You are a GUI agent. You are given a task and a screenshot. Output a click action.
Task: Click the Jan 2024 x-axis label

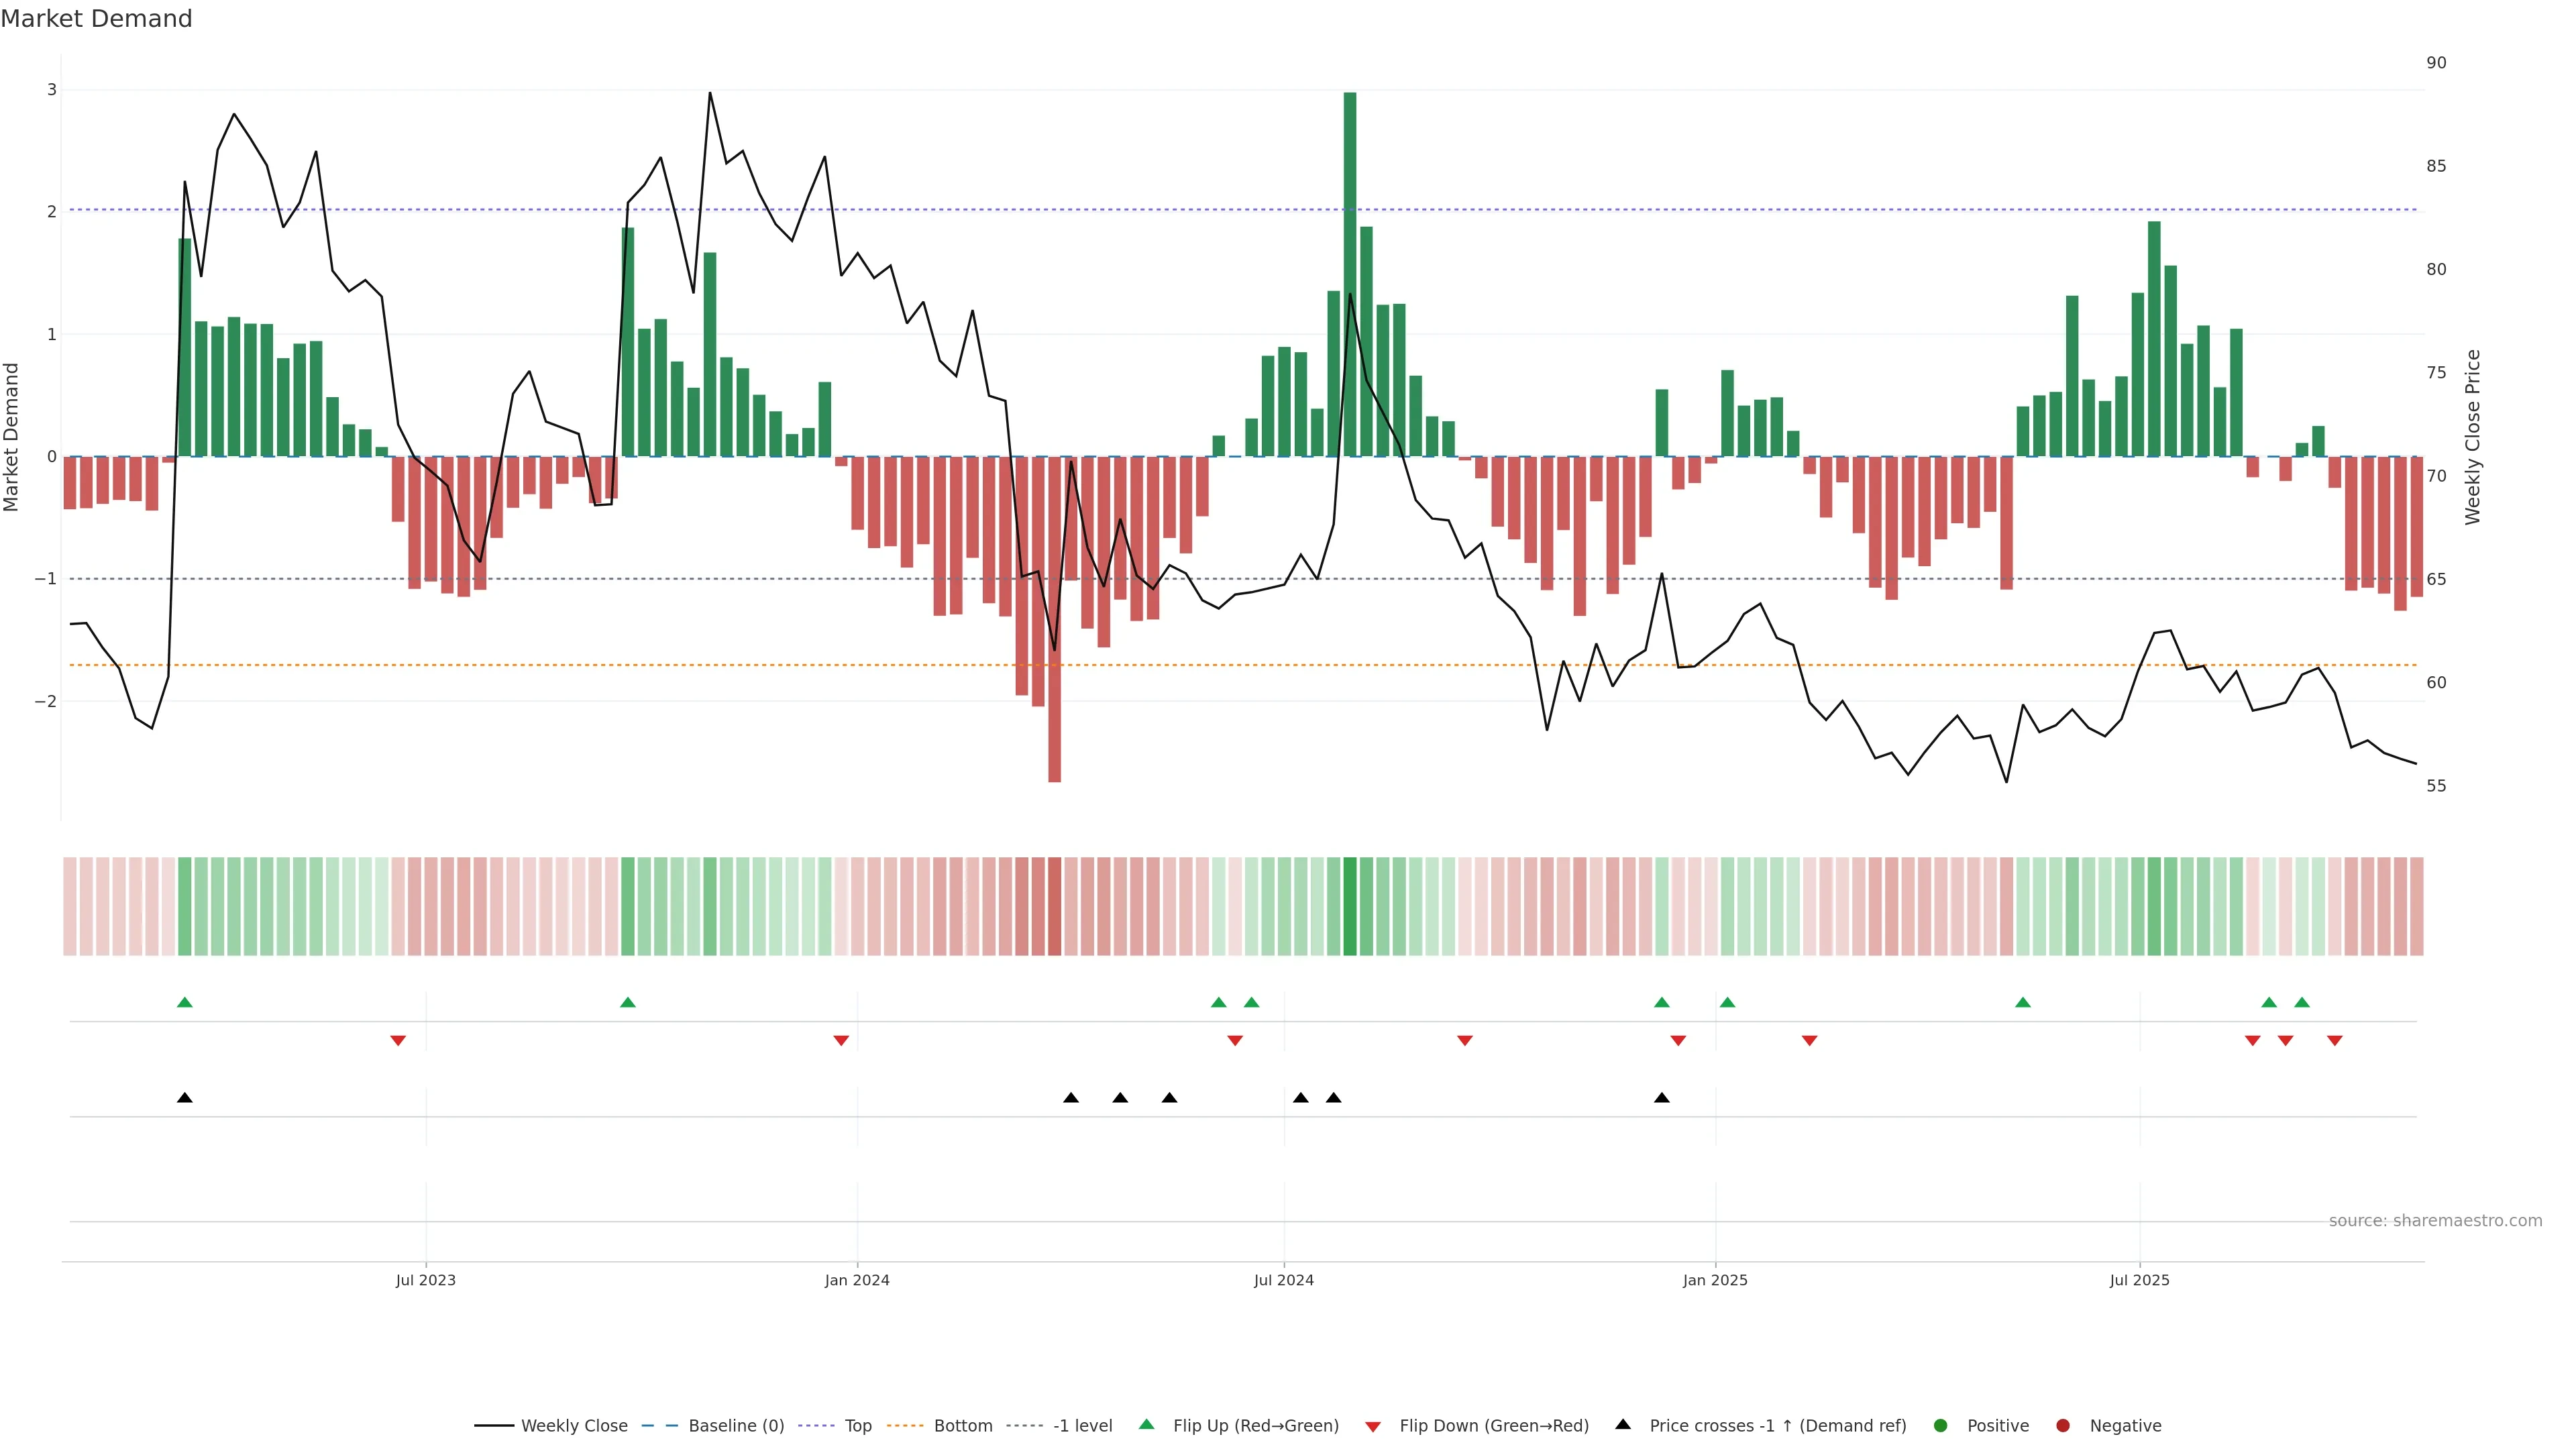click(x=857, y=1280)
